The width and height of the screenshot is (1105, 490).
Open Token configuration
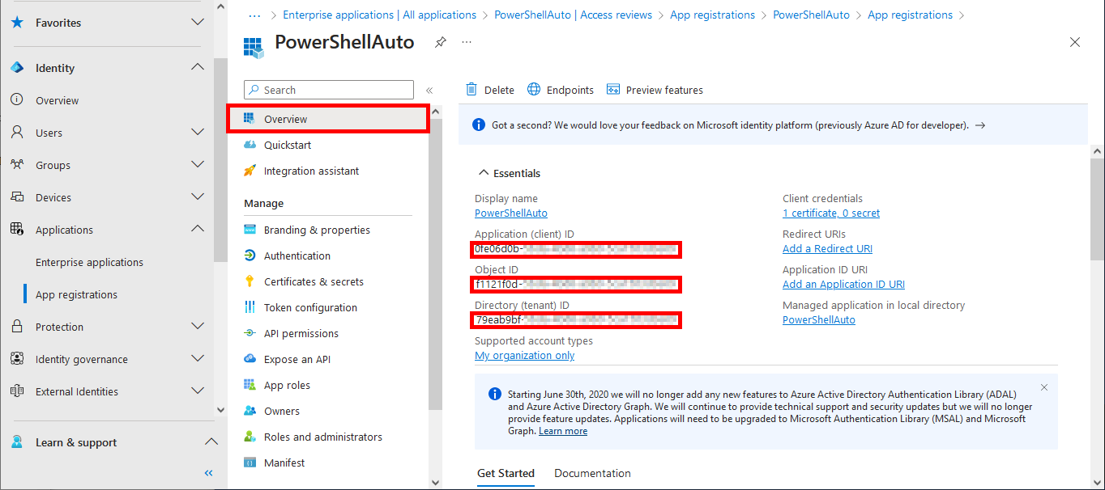(310, 306)
